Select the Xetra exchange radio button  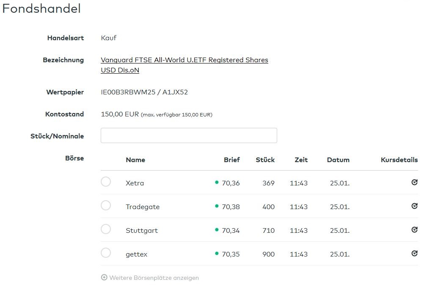[106, 182]
